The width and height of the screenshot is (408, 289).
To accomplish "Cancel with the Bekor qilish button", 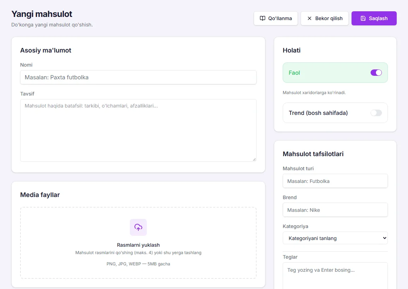I will 324,18.
